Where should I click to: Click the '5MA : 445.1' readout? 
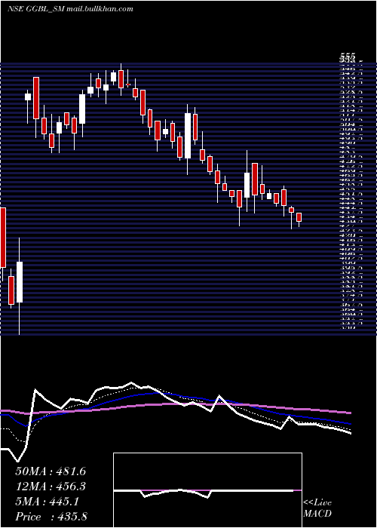48,502
